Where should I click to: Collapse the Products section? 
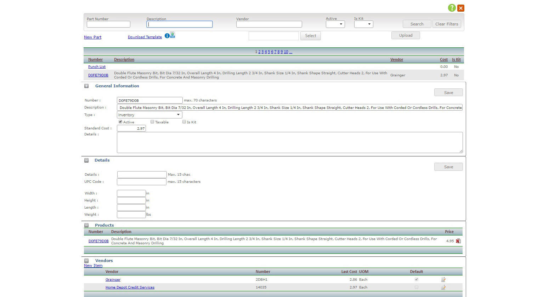coord(86,225)
